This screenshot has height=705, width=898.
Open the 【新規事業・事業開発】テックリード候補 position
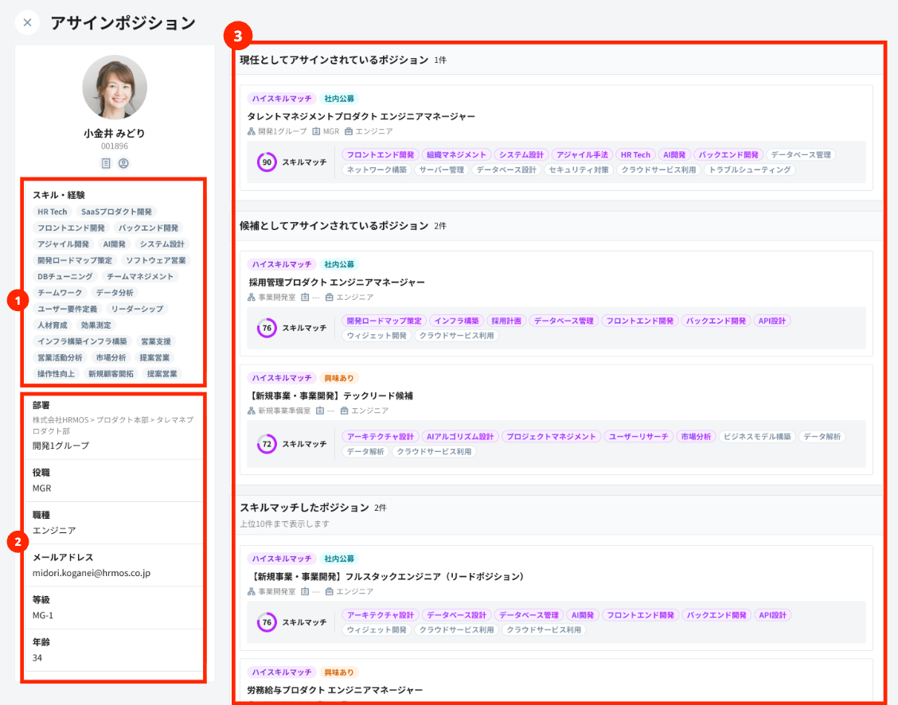point(330,395)
